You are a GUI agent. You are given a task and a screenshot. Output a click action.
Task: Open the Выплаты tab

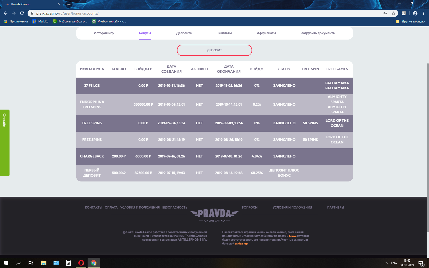(224, 33)
